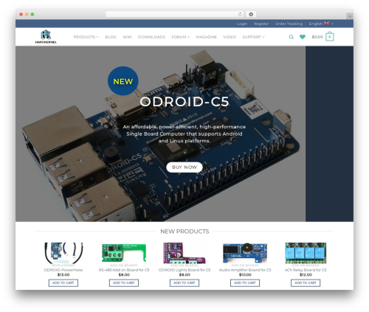Add ODROID-PowerMate to cart
Image resolution: width=369 pixels, height=312 pixels.
click(63, 283)
